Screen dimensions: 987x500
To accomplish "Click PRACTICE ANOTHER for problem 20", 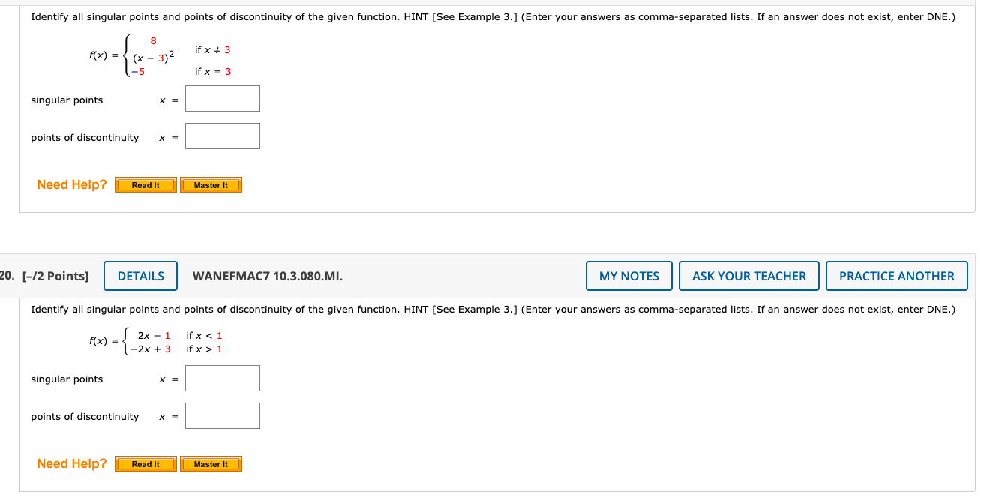I will 897,276.
